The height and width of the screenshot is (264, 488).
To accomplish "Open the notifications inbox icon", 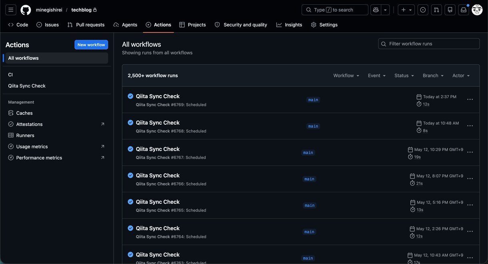I will coord(464,10).
